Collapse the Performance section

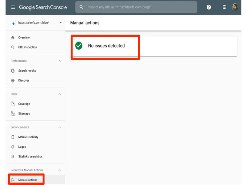click(x=60, y=61)
